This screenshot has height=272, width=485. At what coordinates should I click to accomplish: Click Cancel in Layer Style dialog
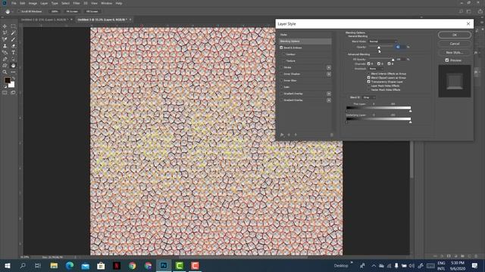pos(455,44)
